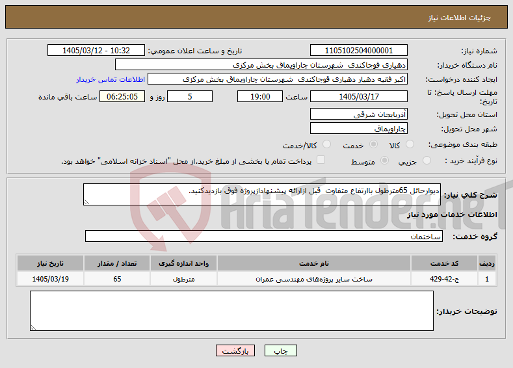The height and width of the screenshot is (368, 513).
Task: Click the واحد اندازه گیری column header
Action: point(183,263)
